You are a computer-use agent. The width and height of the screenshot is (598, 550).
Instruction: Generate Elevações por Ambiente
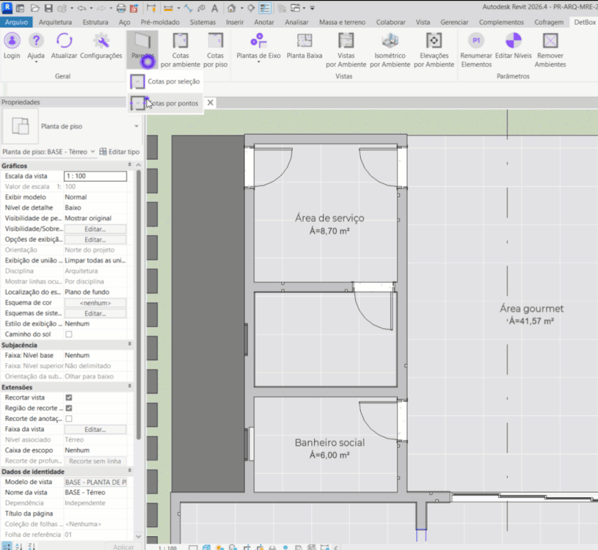pyautogui.click(x=434, y=50)
